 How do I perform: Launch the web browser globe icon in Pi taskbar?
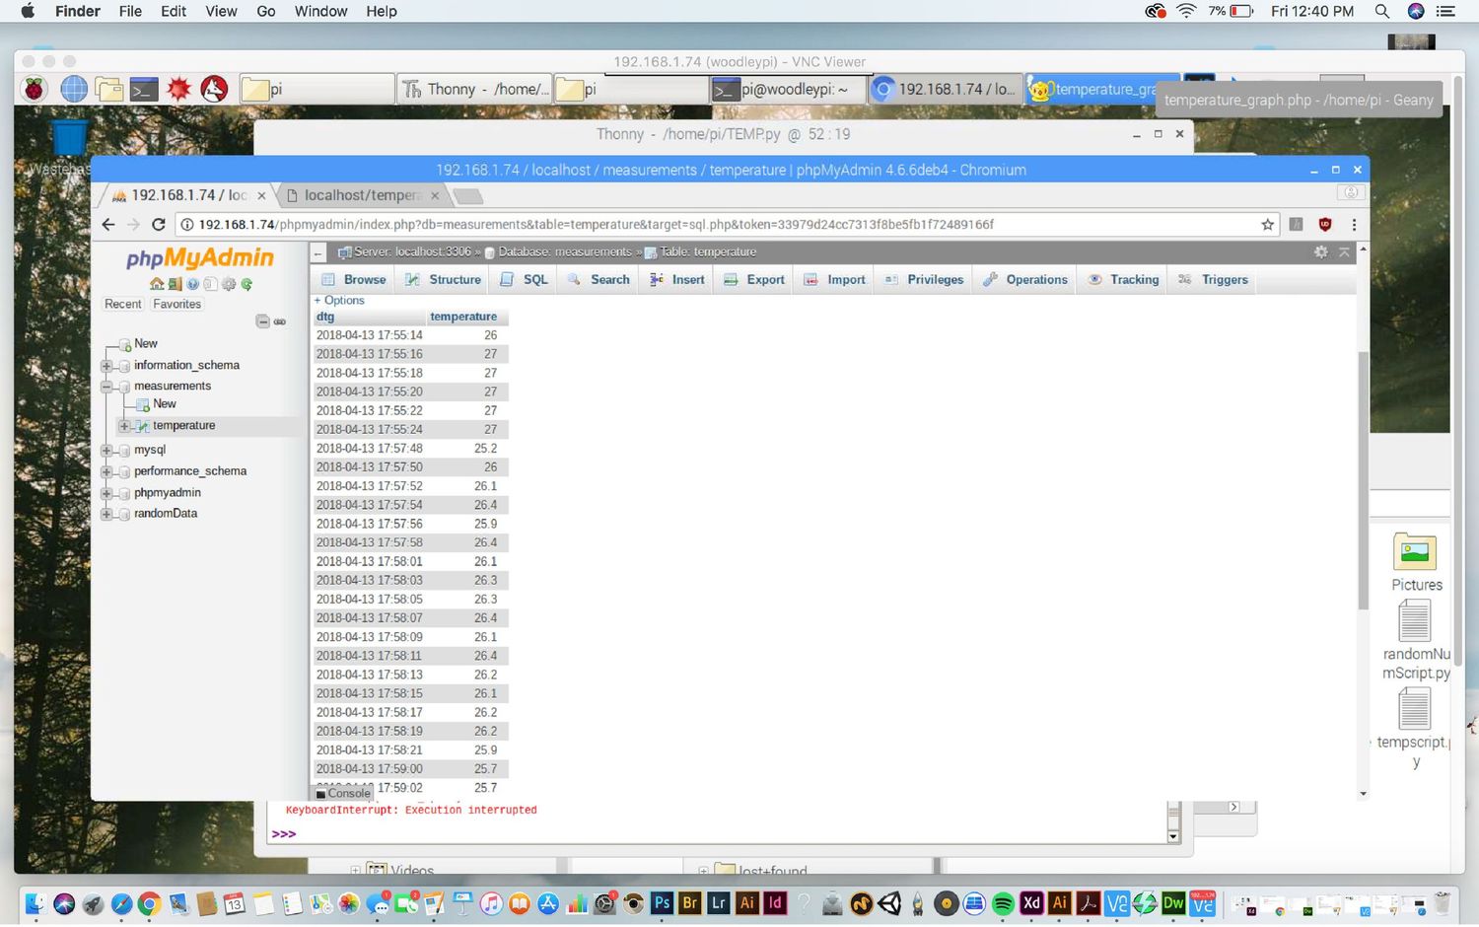coord(74,89)
